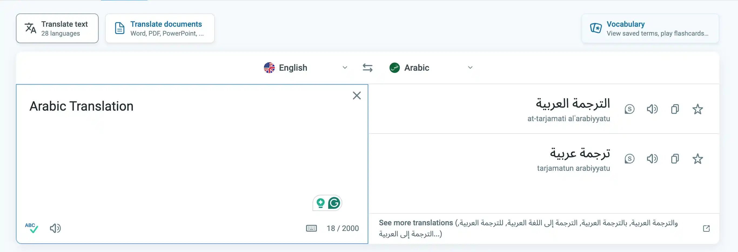
Task: Swap the English and Arabic languages
Action: click(368, 67)
